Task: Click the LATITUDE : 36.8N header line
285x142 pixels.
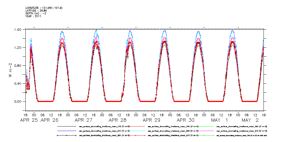Action: [x=36, y=10]
